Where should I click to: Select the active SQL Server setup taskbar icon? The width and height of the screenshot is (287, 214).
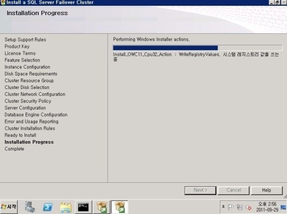tap(119, 207)
